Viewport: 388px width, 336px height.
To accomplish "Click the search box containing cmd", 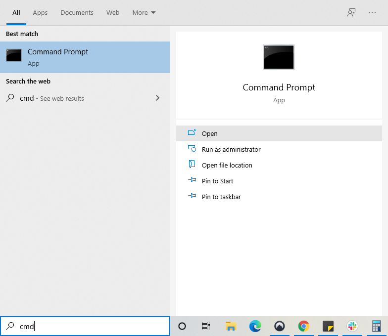I will (x=89, y=326).
